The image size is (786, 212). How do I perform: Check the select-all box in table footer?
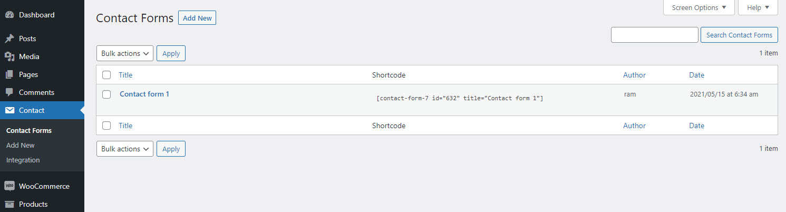[106, 126]
